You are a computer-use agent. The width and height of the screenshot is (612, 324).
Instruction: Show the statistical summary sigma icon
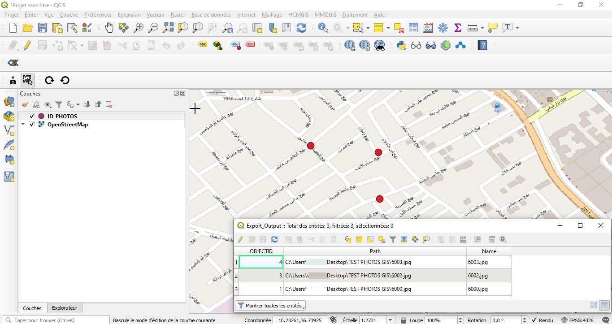click(x=458, y=28)
